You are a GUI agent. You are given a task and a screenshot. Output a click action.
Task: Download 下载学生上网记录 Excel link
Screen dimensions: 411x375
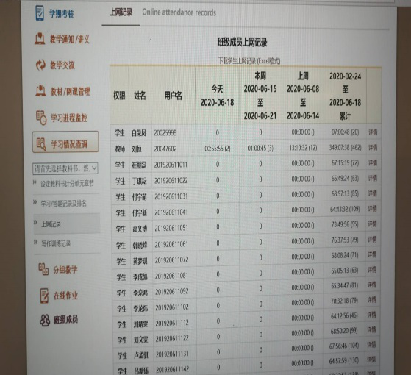point(249,61)
